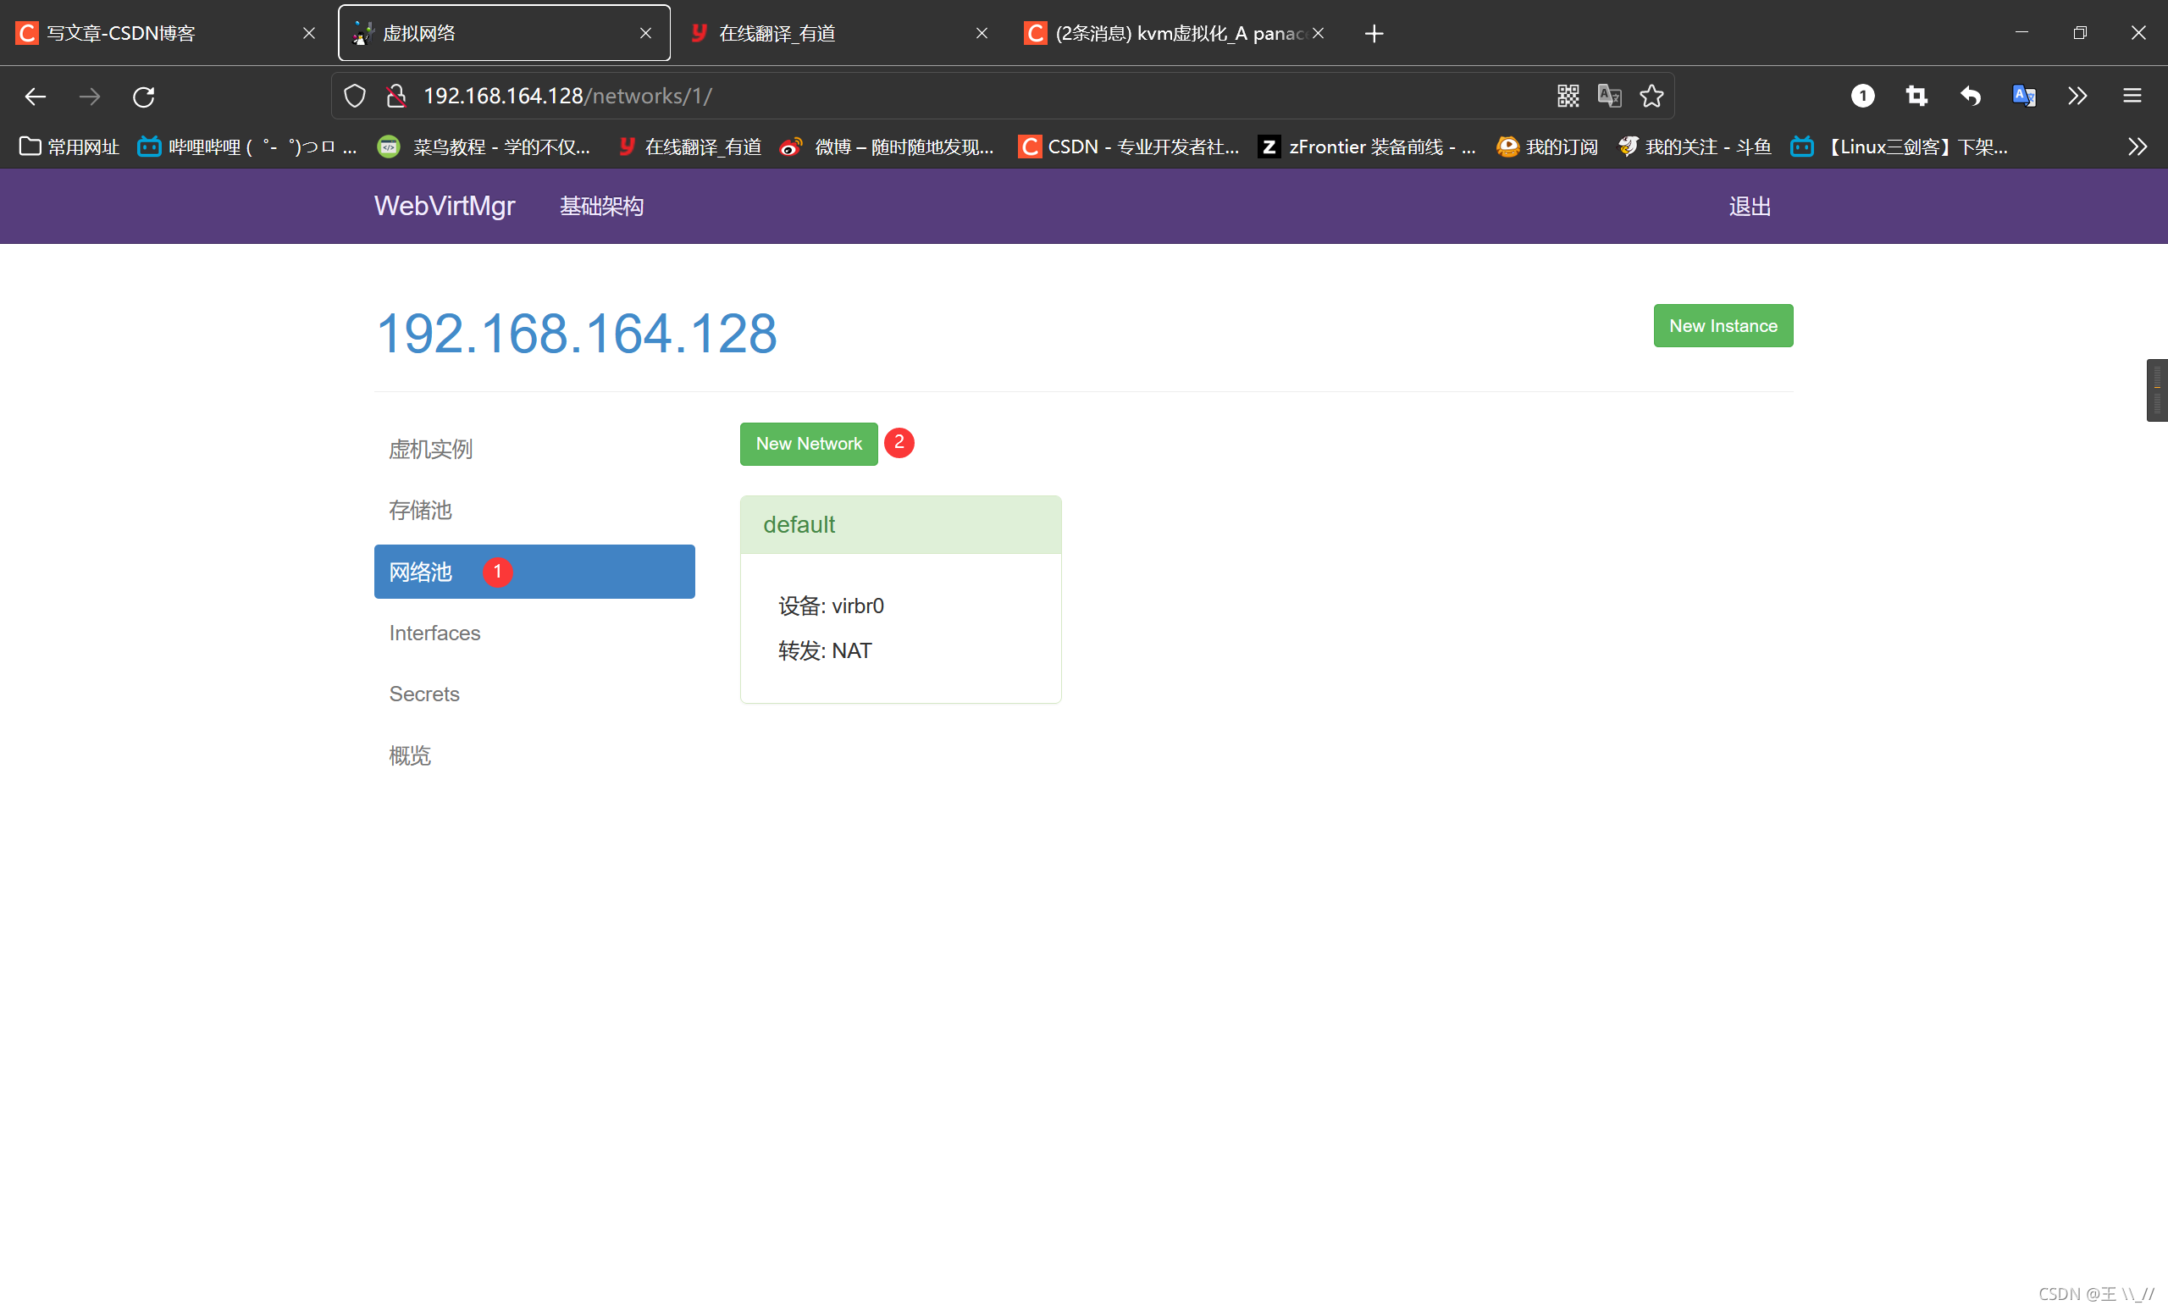Open the CSDN 专业开发者社区 bookmark
Image resolution: width=2168 pixels, height=1311 pixels.
pyautogui.click(x=1129, y=147)
